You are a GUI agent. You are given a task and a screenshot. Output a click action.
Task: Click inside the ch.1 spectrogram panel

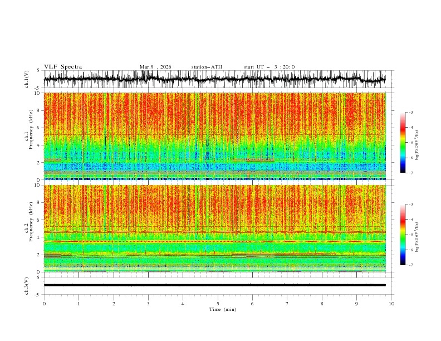(214, 136)
